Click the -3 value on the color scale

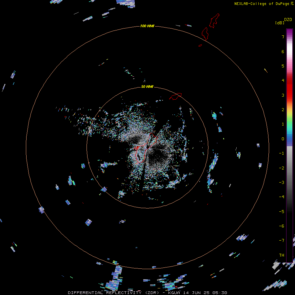(x=282, y=183)
